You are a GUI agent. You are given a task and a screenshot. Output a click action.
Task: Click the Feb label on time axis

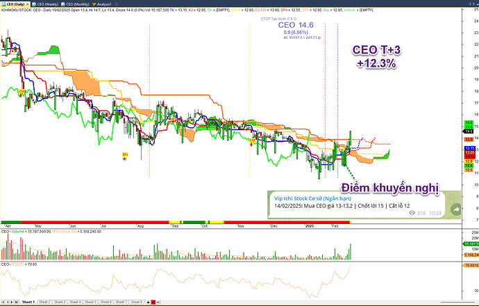335,226
